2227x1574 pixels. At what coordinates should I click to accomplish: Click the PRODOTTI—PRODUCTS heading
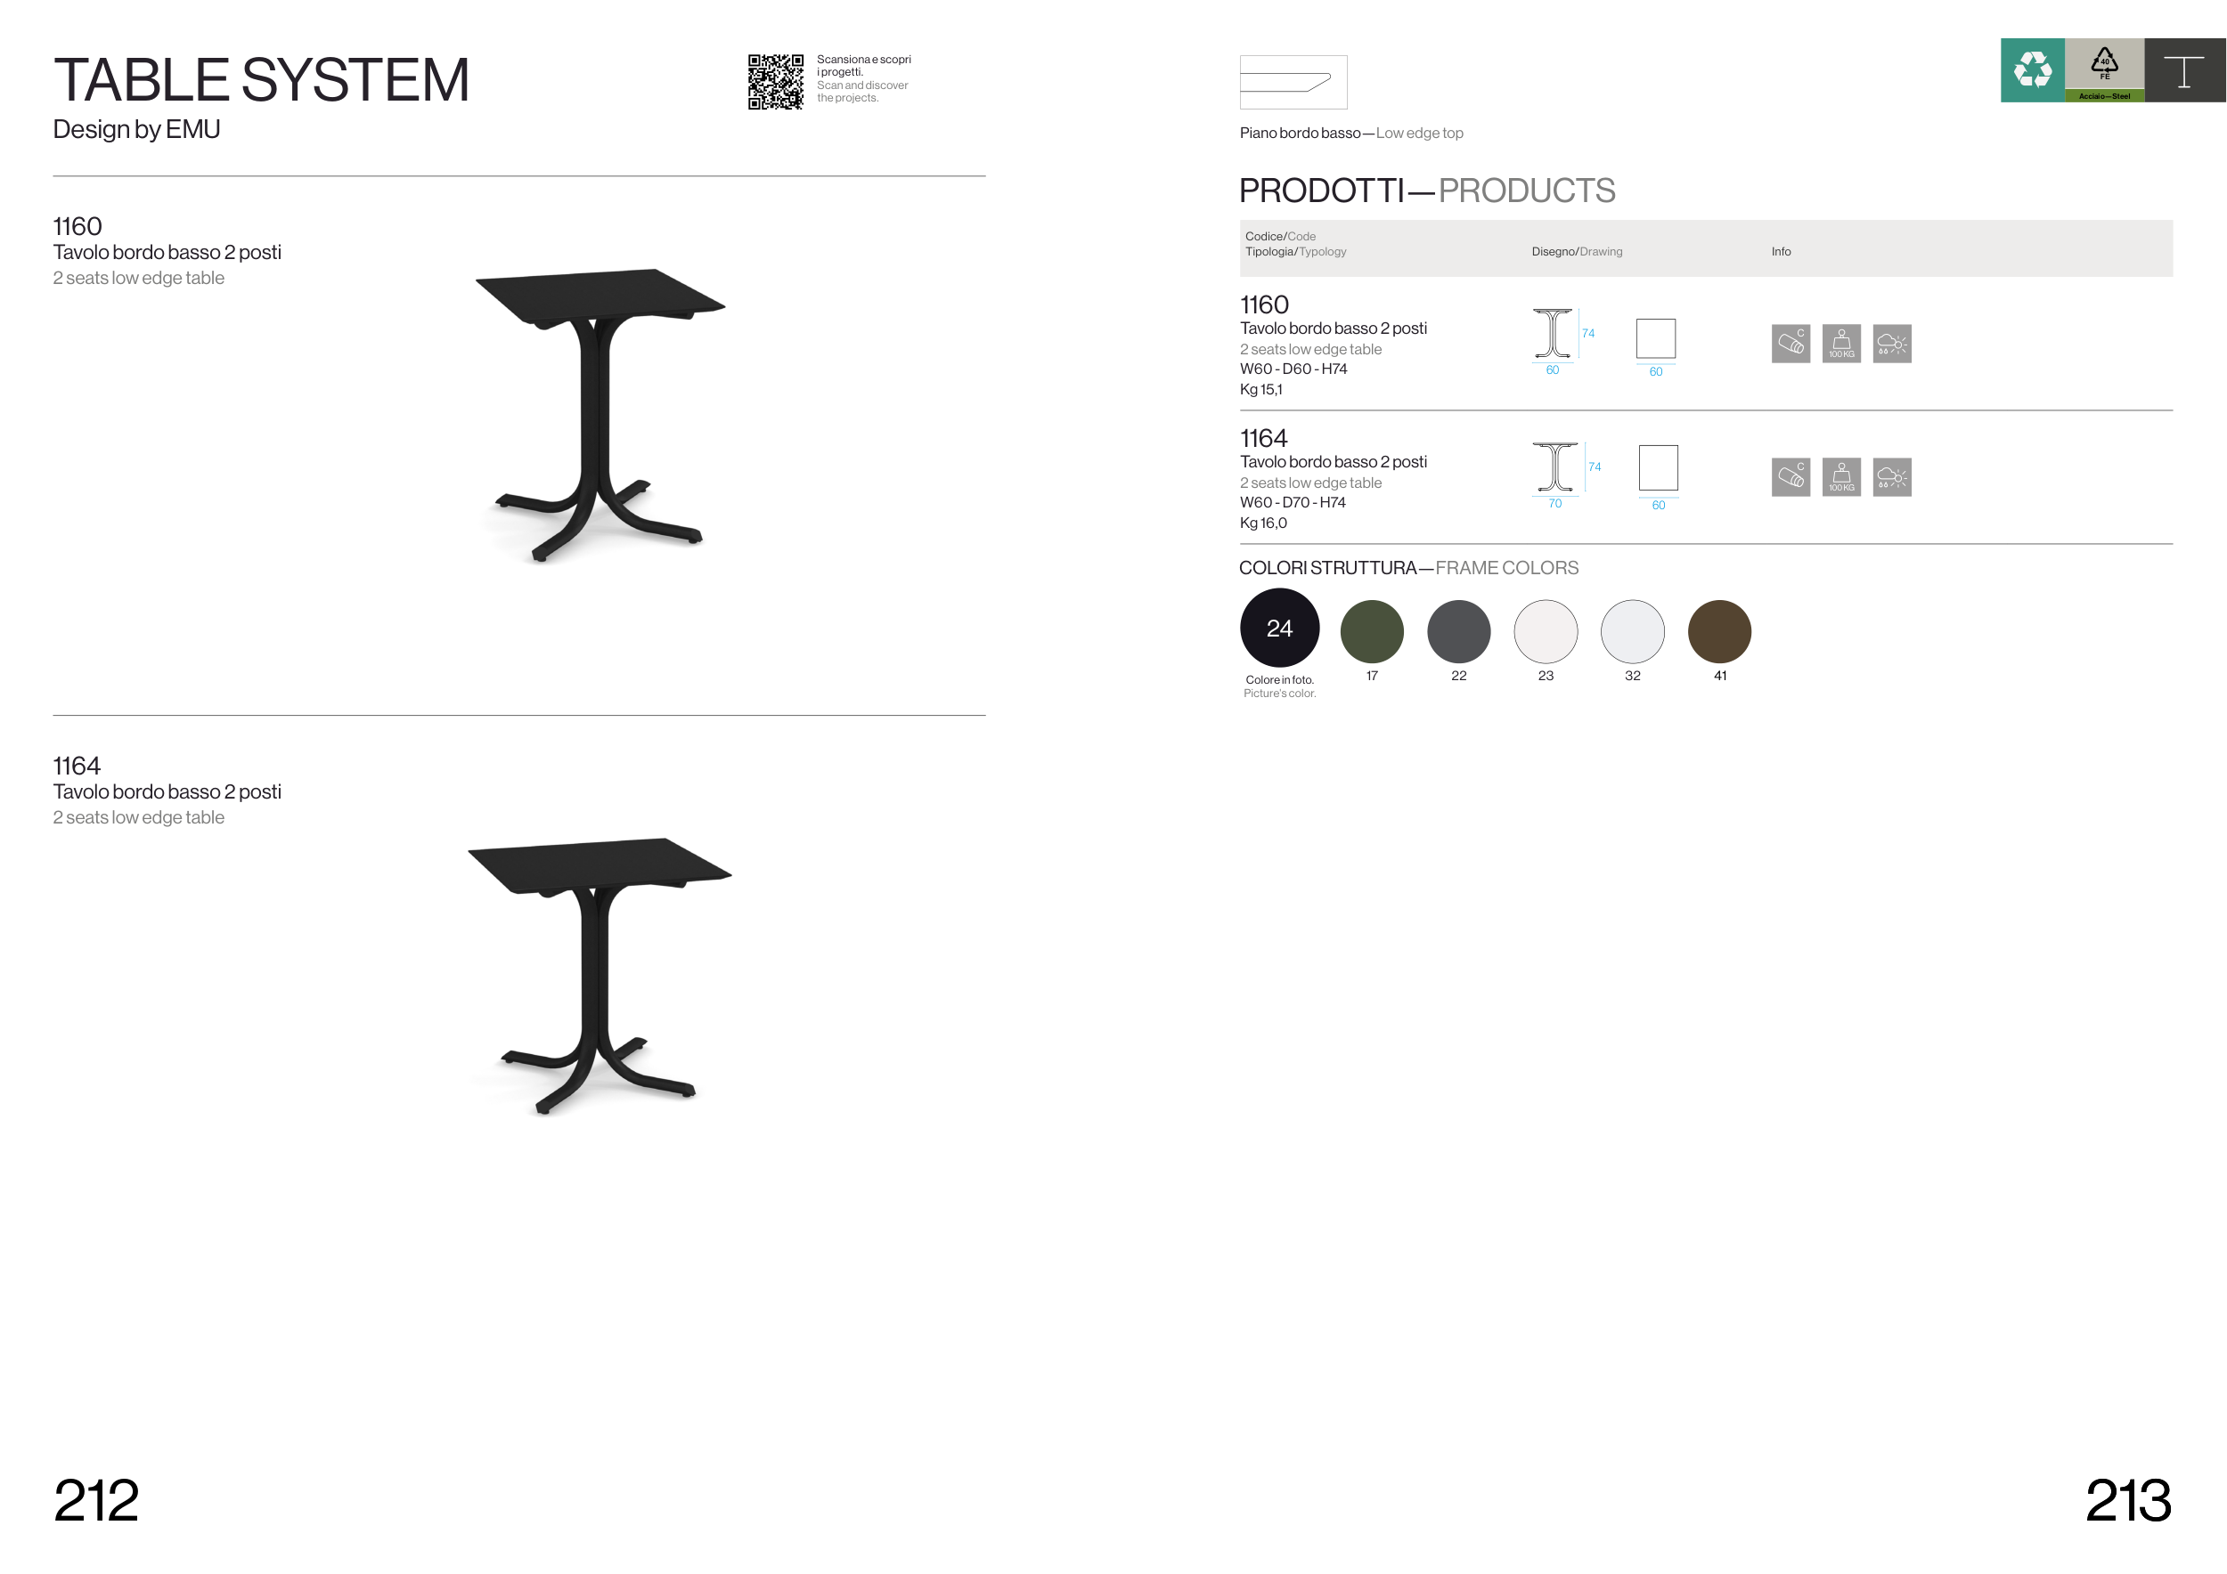(1427, 190)
